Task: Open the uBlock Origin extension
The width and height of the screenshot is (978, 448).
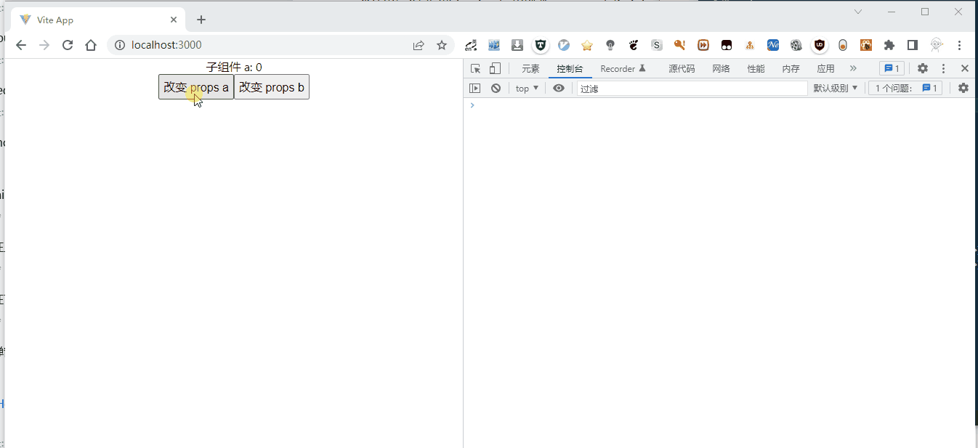Action: tap(820, 45)
